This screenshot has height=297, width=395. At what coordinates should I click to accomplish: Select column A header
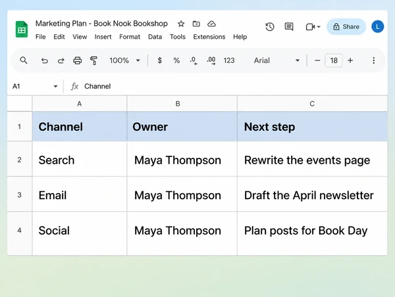[80, 104]
